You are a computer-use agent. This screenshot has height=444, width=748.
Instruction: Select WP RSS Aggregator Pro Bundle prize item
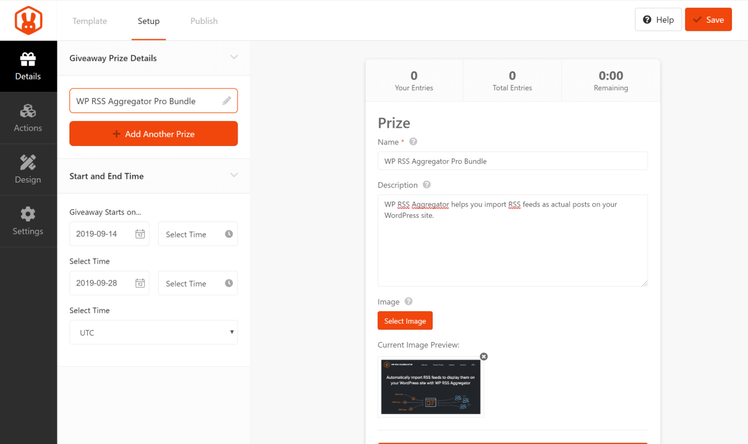153,101
